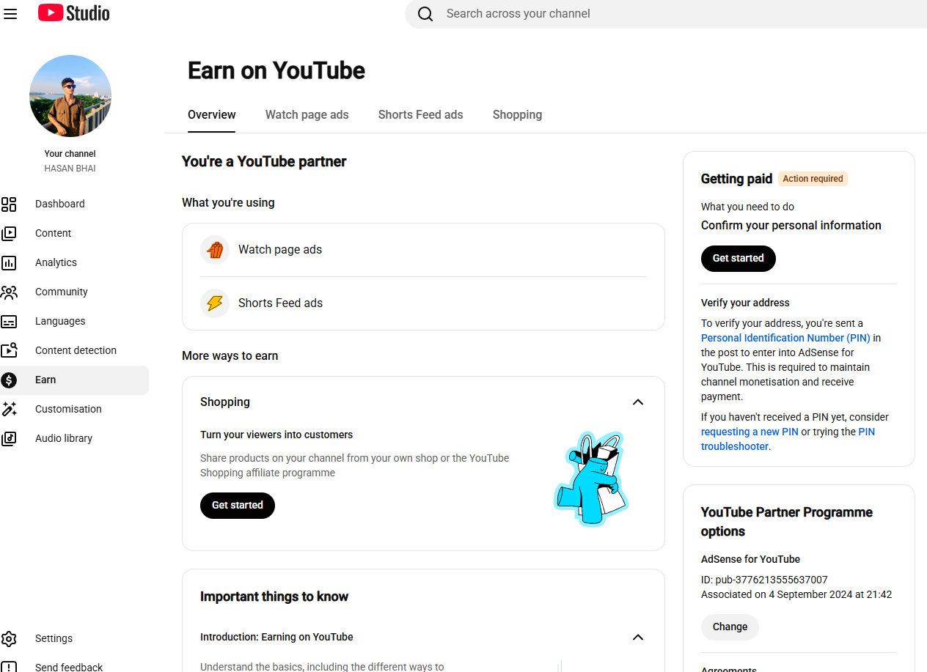Click the HASAN BHAI channel name

click(70, 169)
